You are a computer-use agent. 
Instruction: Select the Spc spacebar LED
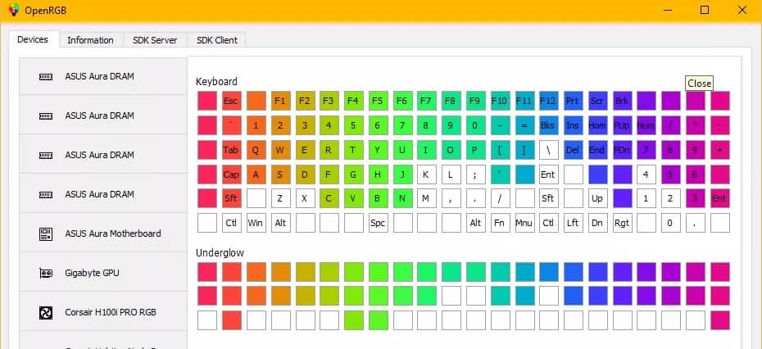coord(378,223)
